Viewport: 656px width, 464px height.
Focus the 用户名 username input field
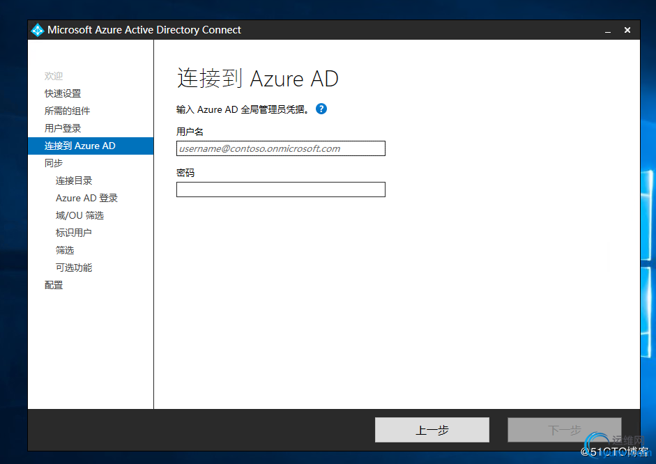(x=281, y=148)
